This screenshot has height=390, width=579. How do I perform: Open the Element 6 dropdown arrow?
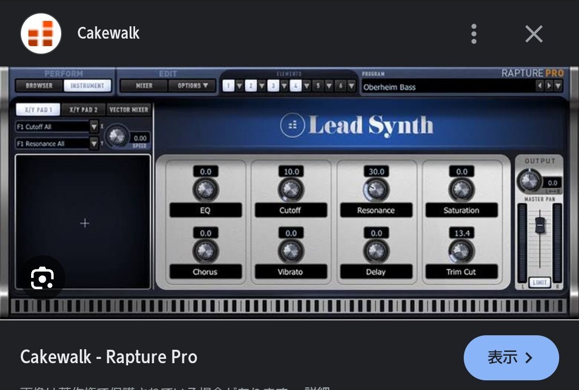(x=352, y=86)
